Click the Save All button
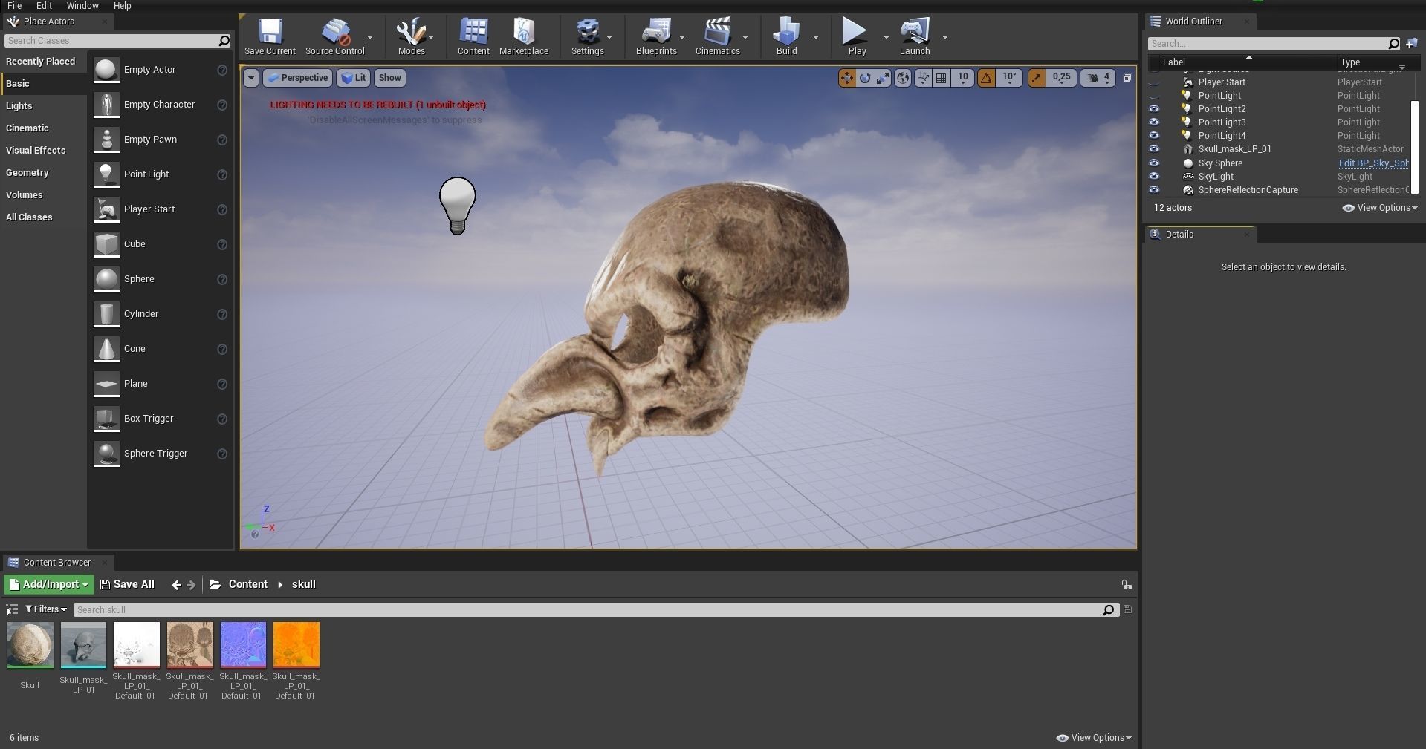Screen dimensions: 1426x749 pyautogui.click(x=127, y=585)
